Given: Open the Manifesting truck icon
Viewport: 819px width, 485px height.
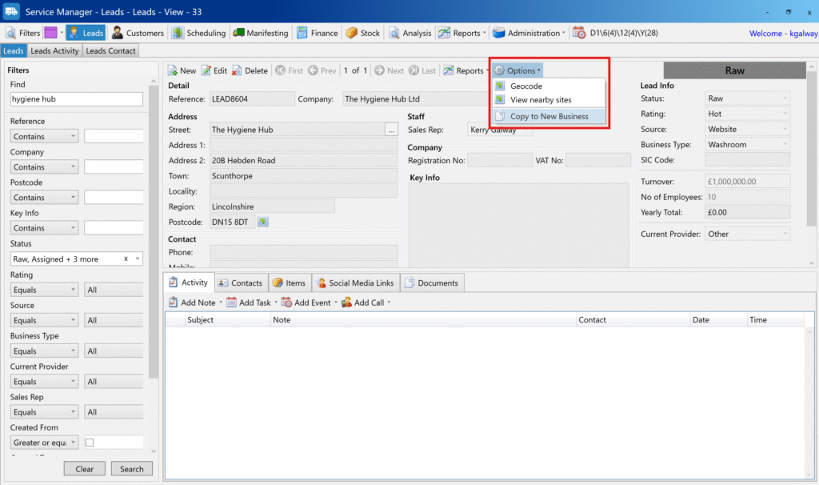Looking at the screenshot, I should click(x=239, y=33).
